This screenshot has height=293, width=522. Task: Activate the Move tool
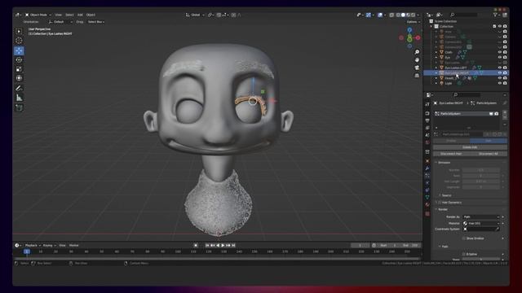[x=19, y=50]
